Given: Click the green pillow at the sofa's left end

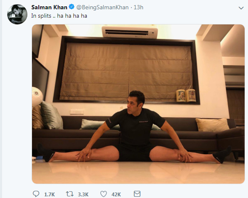Looking at the screenshot, I should coord(51,115).
